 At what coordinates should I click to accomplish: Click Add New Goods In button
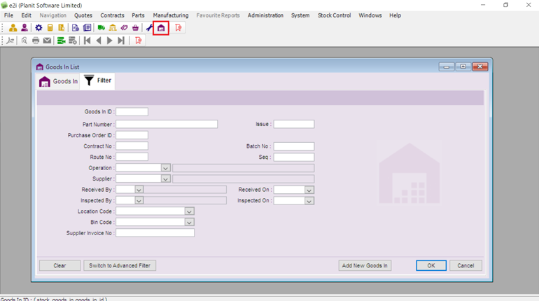point(365,265)
